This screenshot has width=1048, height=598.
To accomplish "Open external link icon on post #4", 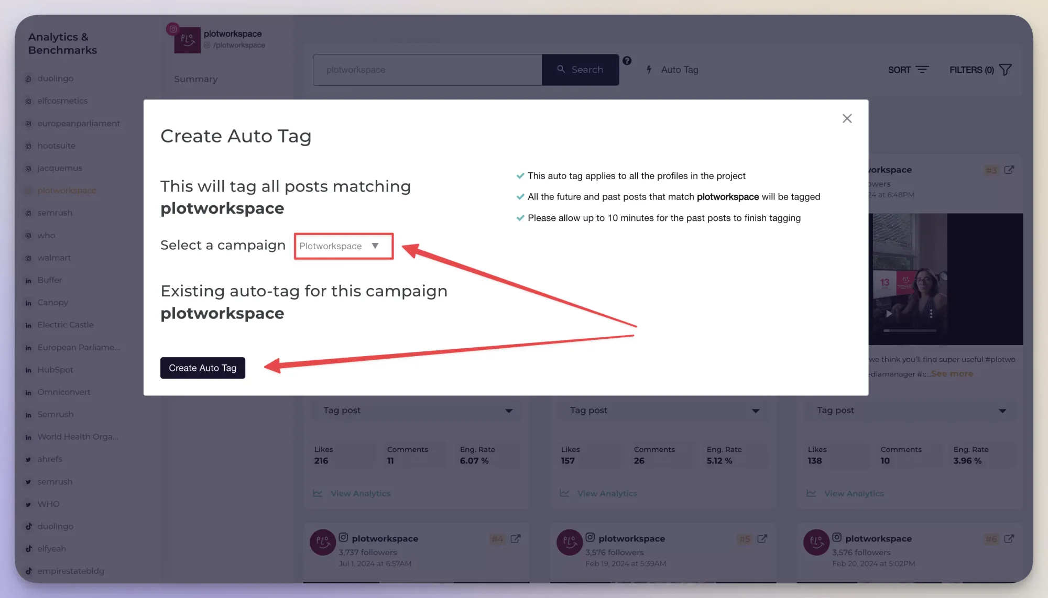I will pos(516,539).
